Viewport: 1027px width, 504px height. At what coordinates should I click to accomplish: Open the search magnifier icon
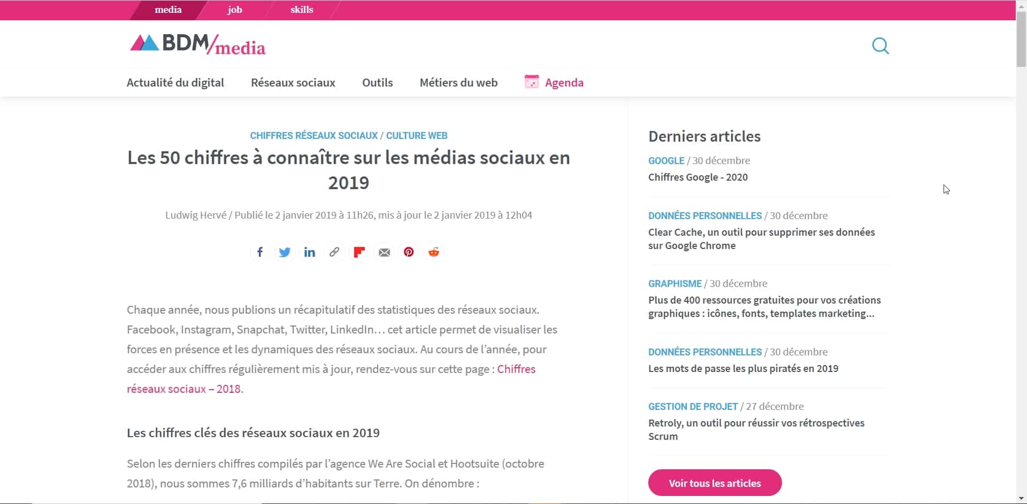point(880,46)
